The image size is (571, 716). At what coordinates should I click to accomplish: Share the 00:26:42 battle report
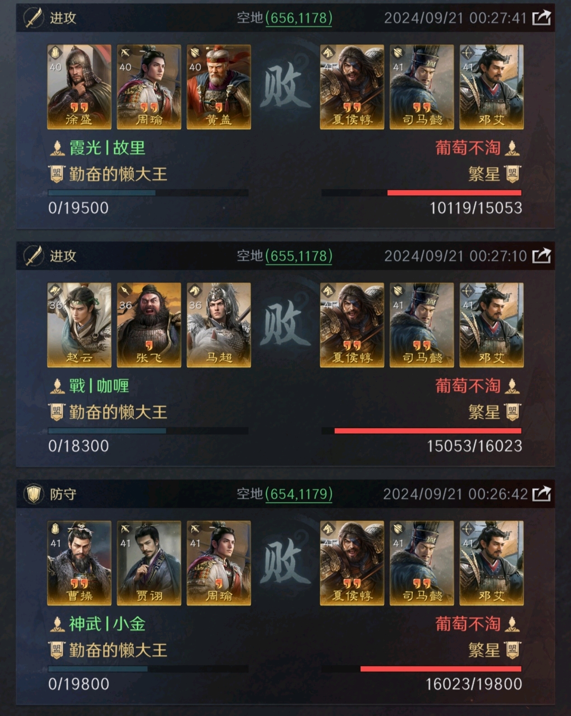click(542, 494)
